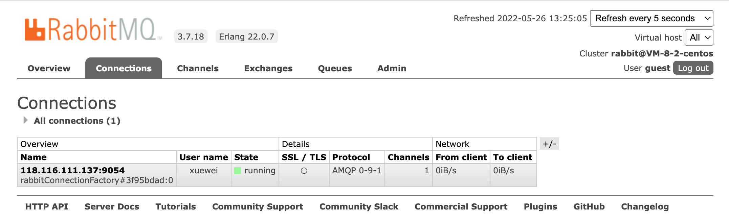Open the Refresh every 5 seconds dropdown
729x223 pixels.
point(651,18)
